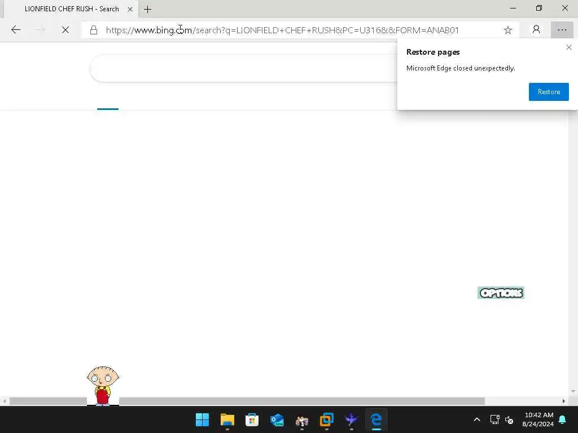Restore down the Edge window
578x433 pixels.
539,8
